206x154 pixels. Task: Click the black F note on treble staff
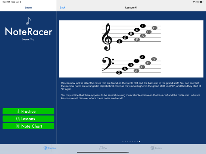point(143,26)
